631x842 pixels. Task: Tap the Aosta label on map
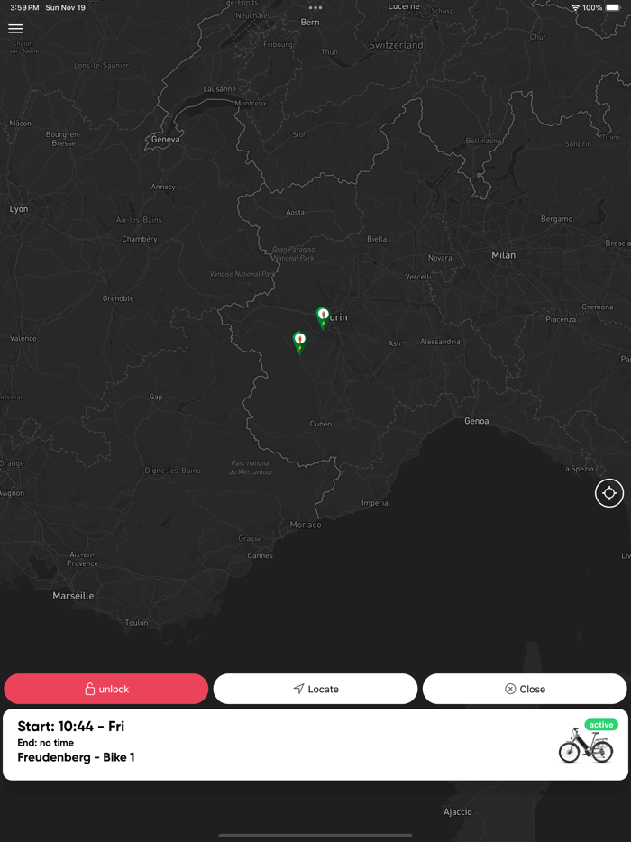pyautogui.click(x=295, y=212)
